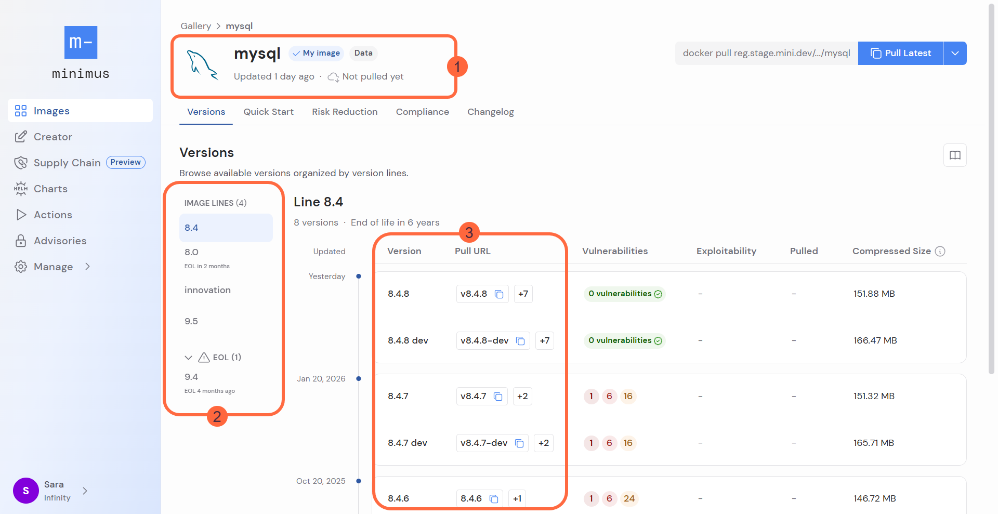Screen dimensions: 998x514
Task: Show +1 more tag for 8.4.6
Action: 517,498
